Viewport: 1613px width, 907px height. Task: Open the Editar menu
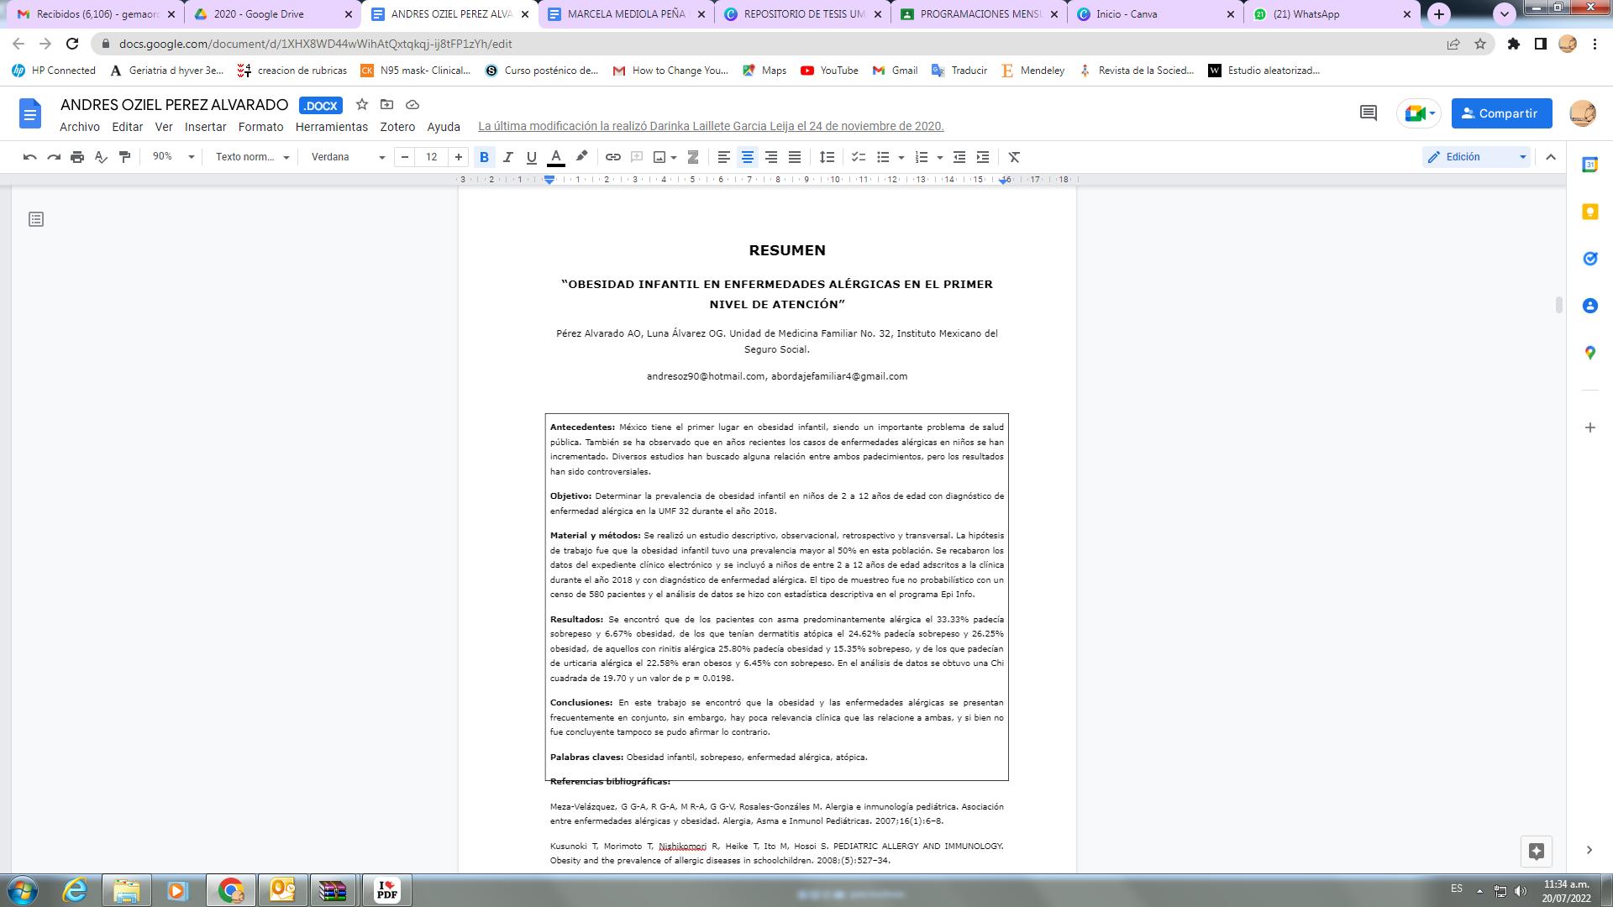click(128, 127)
